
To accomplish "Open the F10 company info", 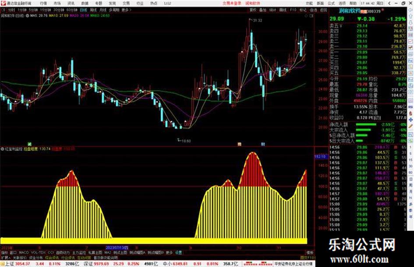I will click(x=293, y=10).
